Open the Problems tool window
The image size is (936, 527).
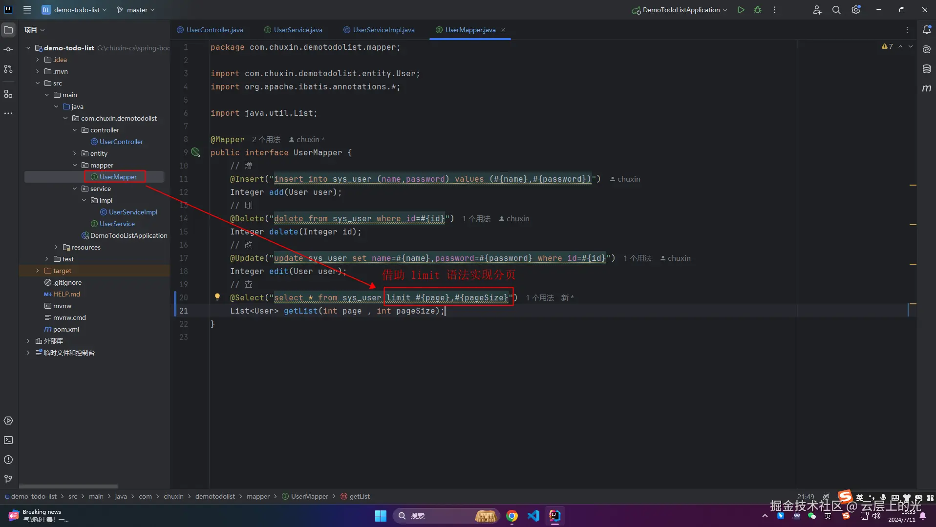pos(8,460)
